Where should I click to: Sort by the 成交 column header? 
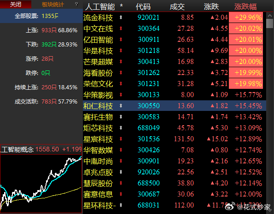[177, 7]
